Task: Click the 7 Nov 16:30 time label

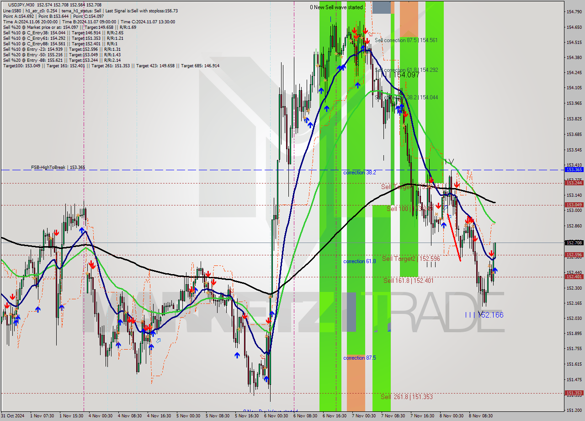Action: tap(421, 416)
